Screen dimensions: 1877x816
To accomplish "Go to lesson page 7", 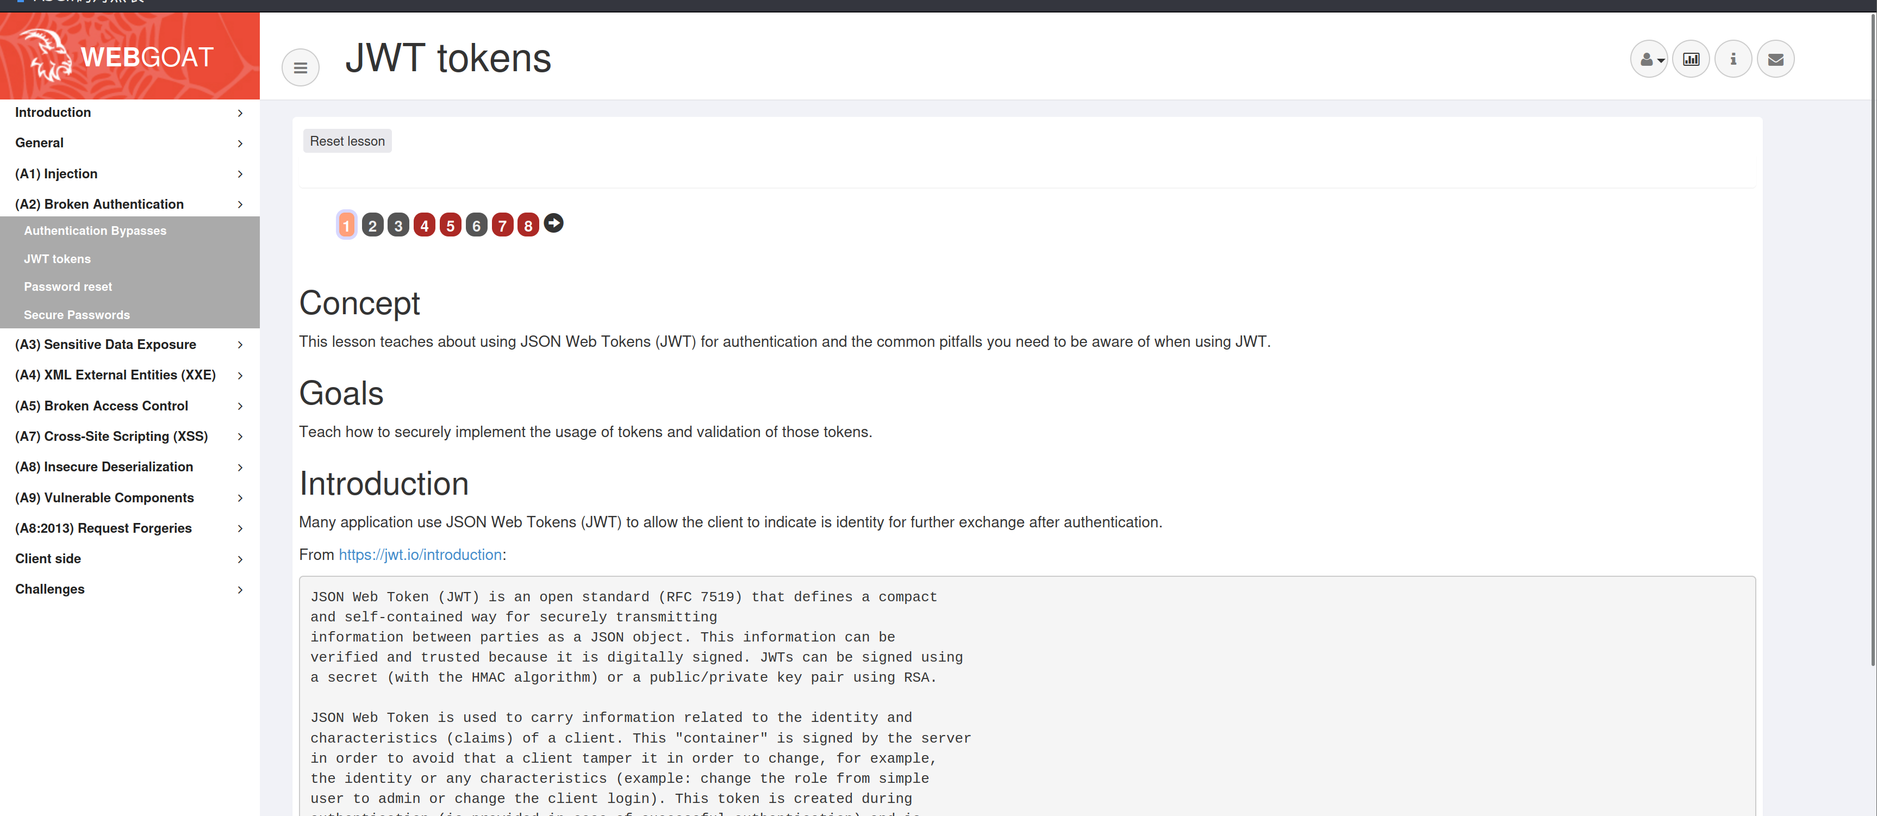I will pos(503,225).
